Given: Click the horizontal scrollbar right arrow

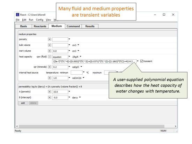Looking at the screenshot, I should pos(176,126).
